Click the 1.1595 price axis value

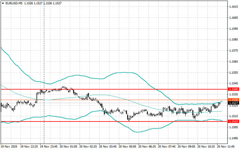coord(234,28)
